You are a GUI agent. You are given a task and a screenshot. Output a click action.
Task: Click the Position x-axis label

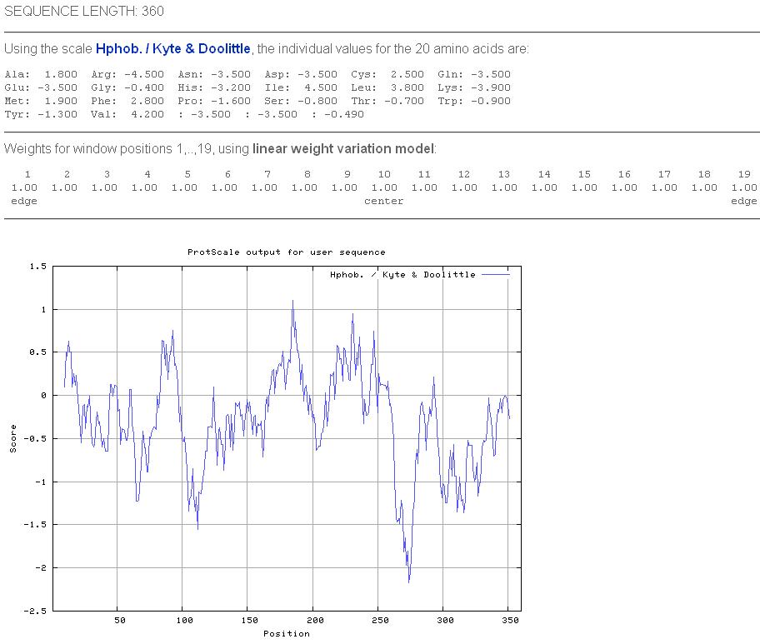tap(286, 633)
